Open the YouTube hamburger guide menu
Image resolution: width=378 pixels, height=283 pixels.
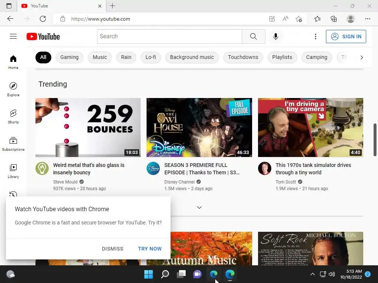[13, 36]
